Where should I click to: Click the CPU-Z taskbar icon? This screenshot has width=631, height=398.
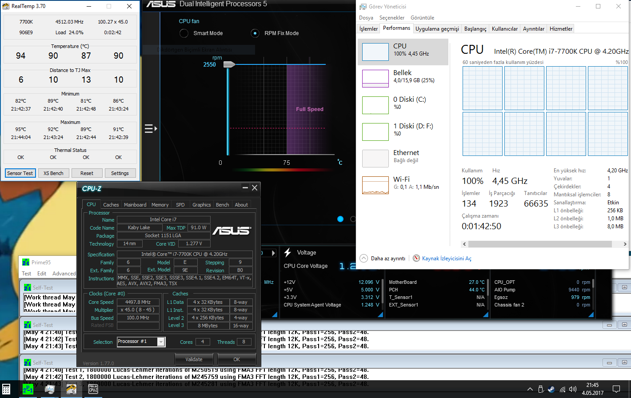coord(93,389)
